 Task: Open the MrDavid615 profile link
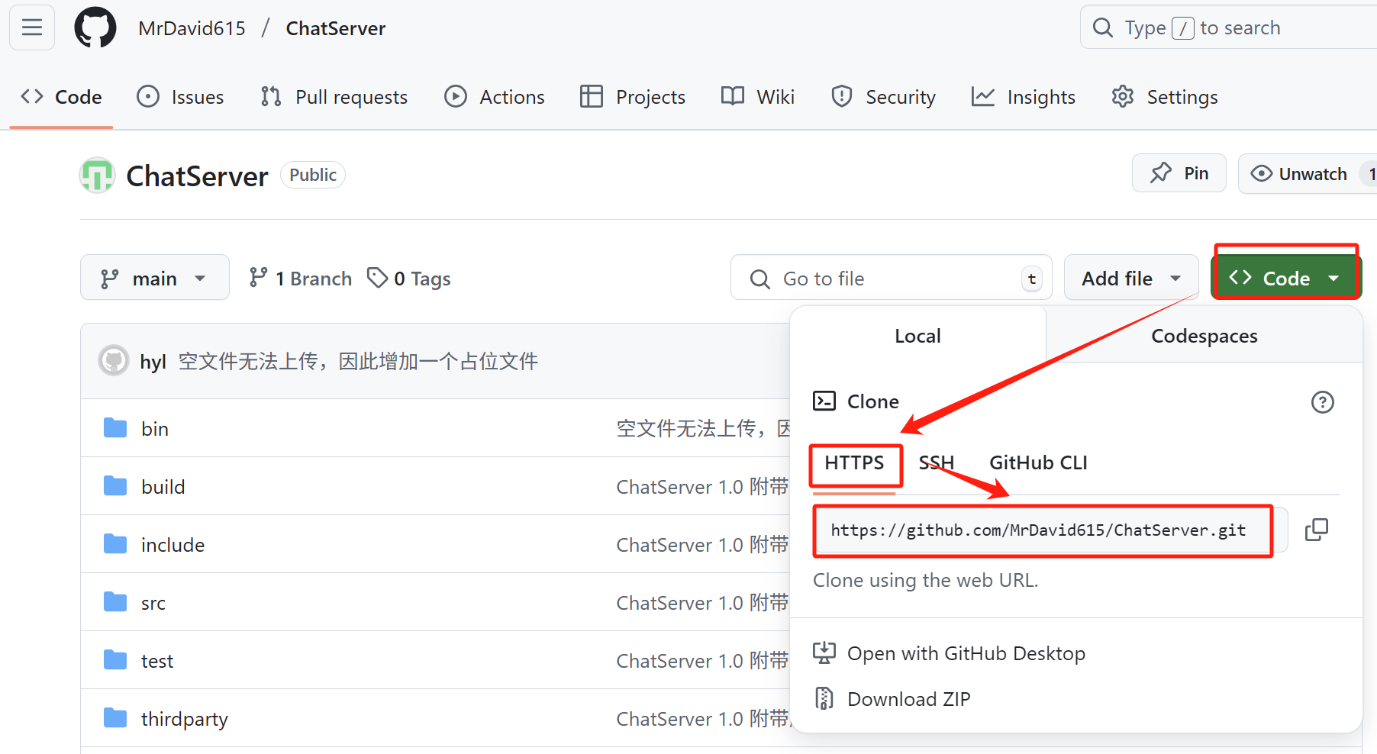(192, 28)
